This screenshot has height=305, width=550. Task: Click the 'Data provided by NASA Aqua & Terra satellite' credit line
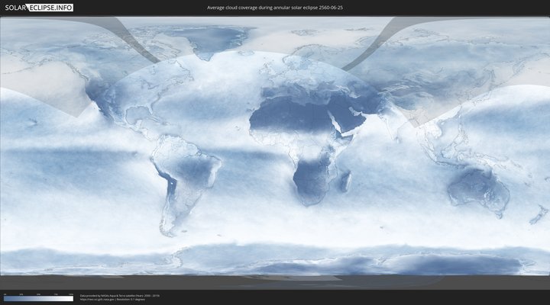(120, 296)
